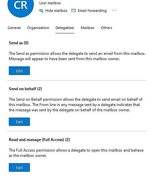The width and height of the screenshot is (154, 179).
Task: Go to the Mailbox tab
Action: point(87,28)
